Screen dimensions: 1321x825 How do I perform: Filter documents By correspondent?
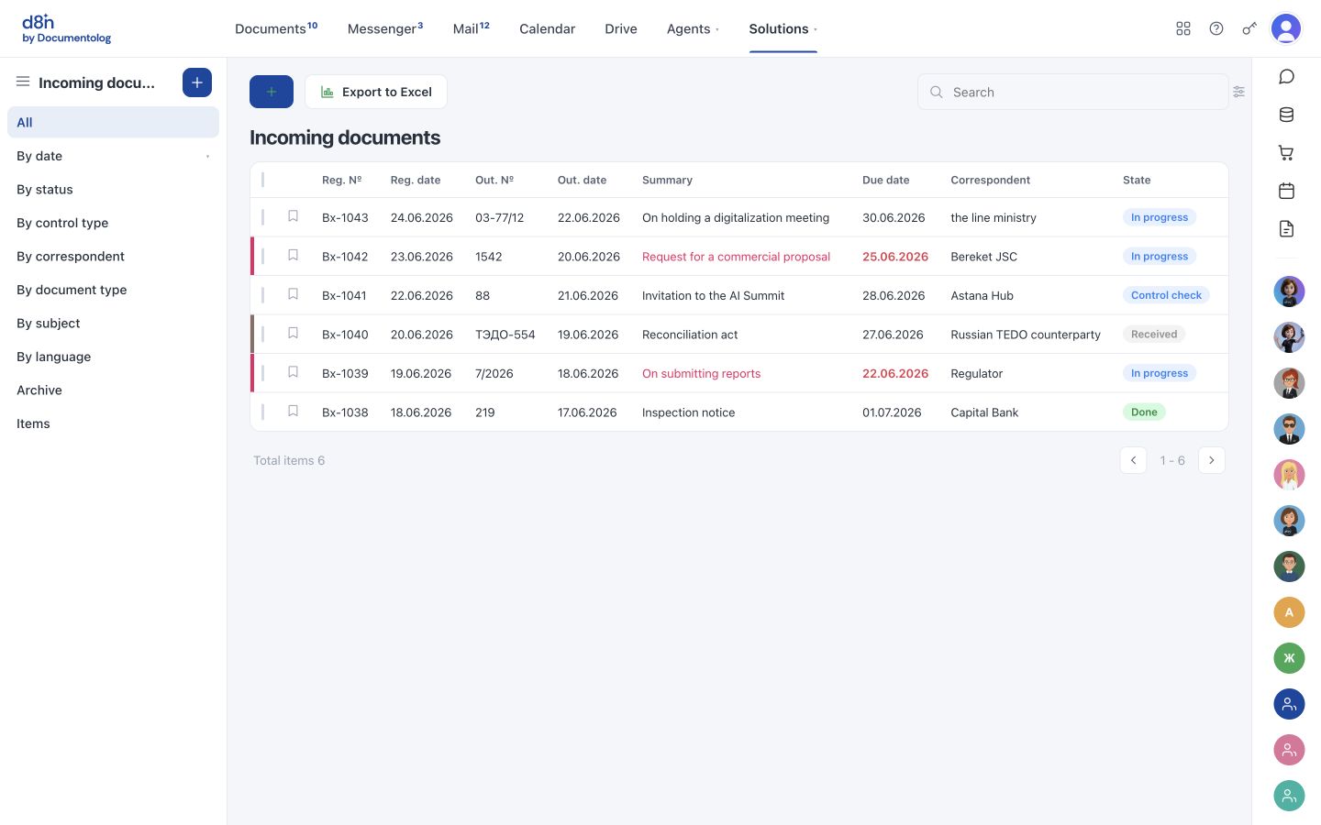click(113, 256)
